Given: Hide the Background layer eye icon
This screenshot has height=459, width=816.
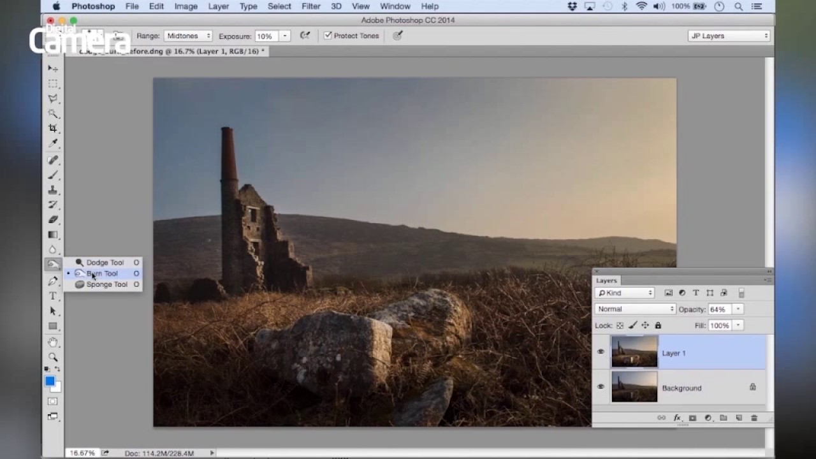Looking at the screenshot, I should point(601,387).
